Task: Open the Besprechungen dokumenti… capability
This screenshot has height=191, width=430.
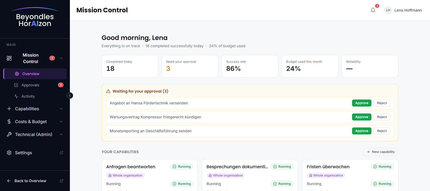Action: (x=237, y=167)
